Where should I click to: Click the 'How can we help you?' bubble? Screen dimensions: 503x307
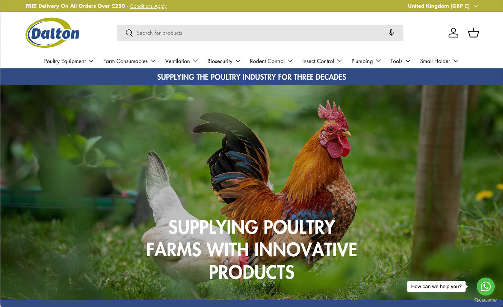click(436, 287)
